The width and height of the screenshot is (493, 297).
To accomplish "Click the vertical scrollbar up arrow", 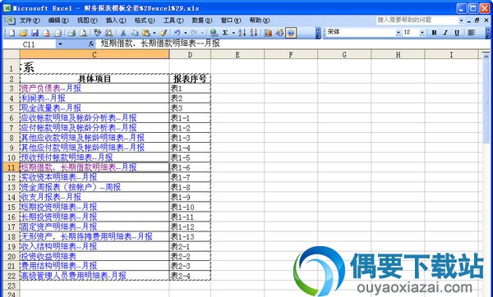I will (x=486, y=56).
